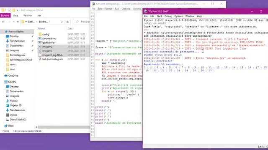Viewport: 268px width, 150px height.
Task: Open the Options menu in Python Shell
Action: 178,16
